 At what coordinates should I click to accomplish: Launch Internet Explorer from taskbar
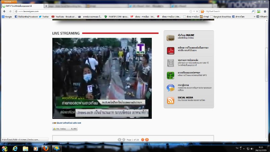[x=15, y=148]
